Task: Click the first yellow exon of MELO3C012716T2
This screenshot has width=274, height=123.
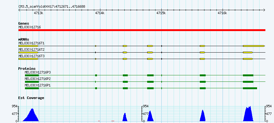Action: coord(29,52)
